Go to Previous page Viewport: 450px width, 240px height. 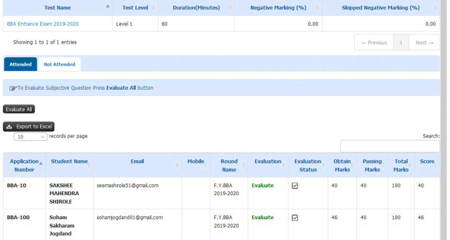(x=374, y=42)
